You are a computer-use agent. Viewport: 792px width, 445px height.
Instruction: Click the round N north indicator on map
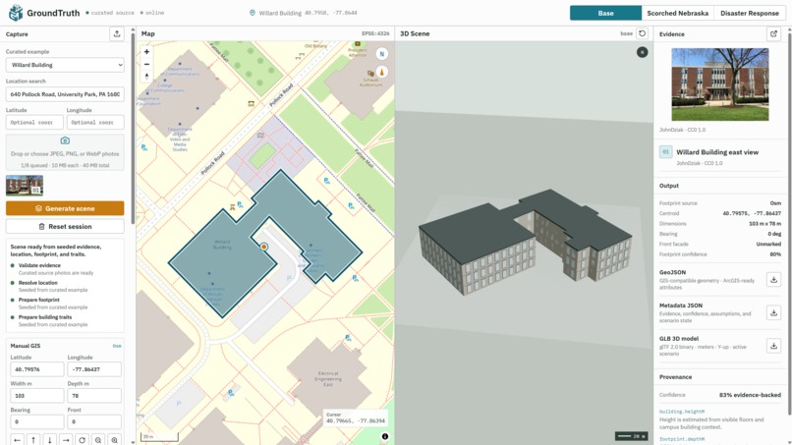382,54
